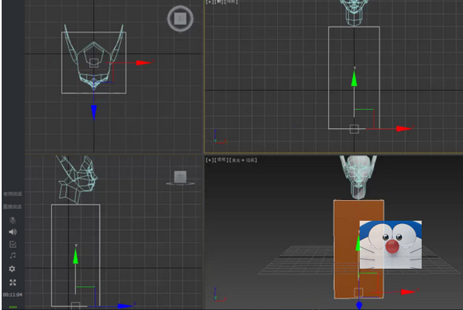
Task: Open the perspective view label menu (透视)
Action: tap(222, 160)
